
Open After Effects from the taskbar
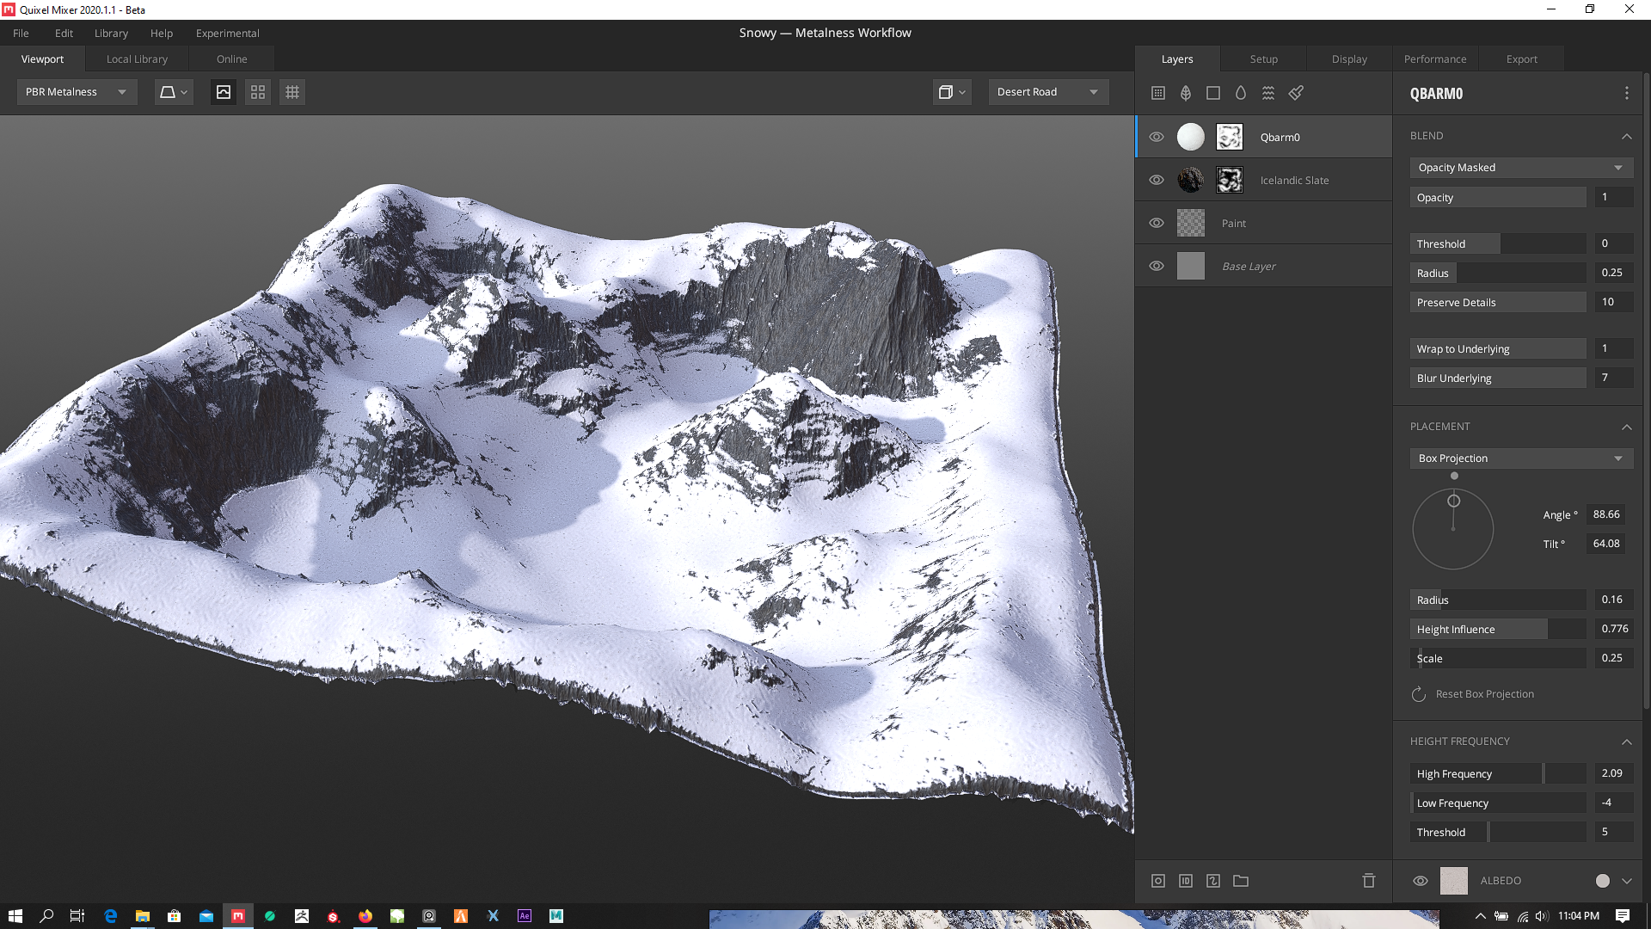point(525,916)
